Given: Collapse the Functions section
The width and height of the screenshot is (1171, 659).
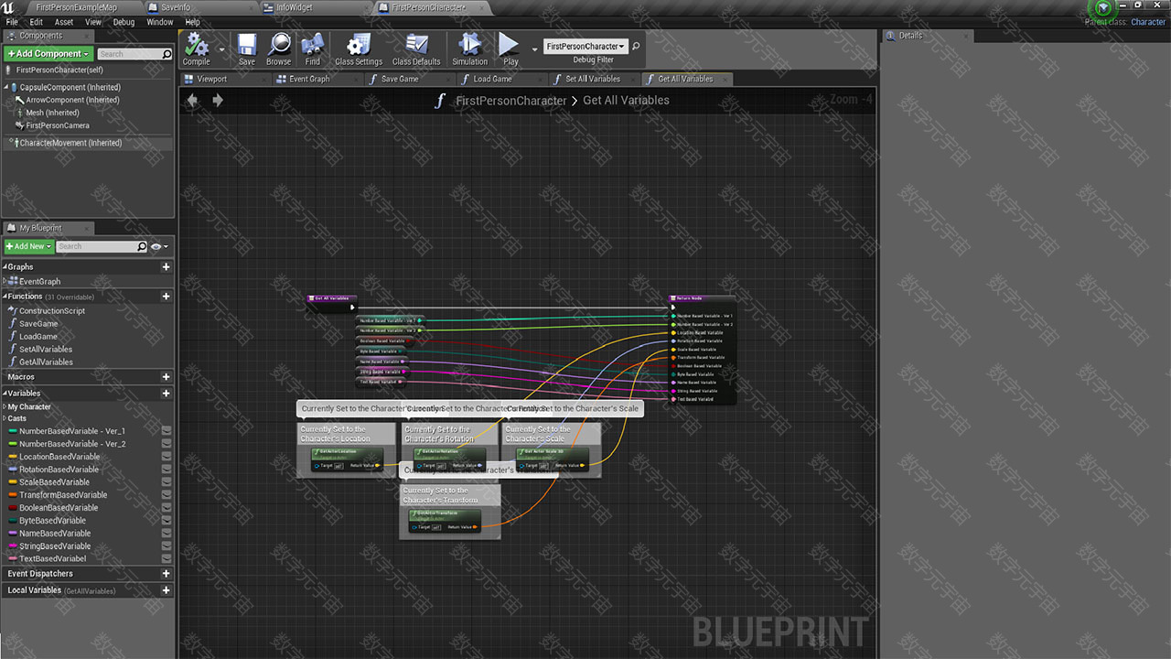Looking at the screenshot, I should pos(5,297).
